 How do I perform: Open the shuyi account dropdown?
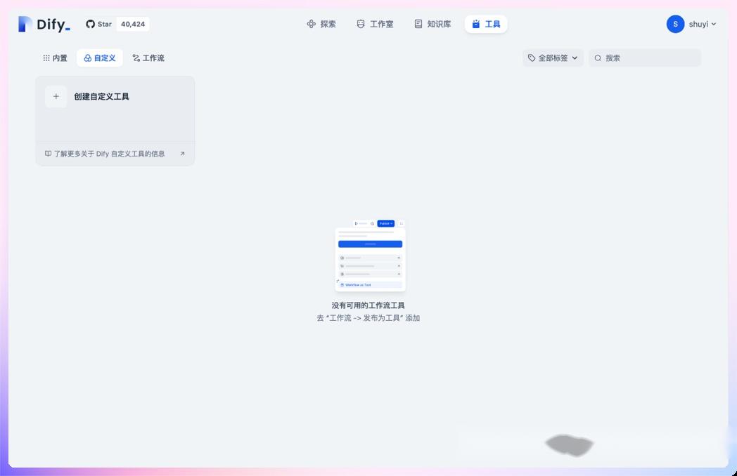pyautogui.click(x=692, y=23)
